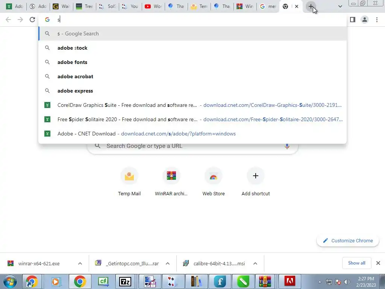
Task: Open downloaded winrar-x64-621.exe
Action: point(39,263)
